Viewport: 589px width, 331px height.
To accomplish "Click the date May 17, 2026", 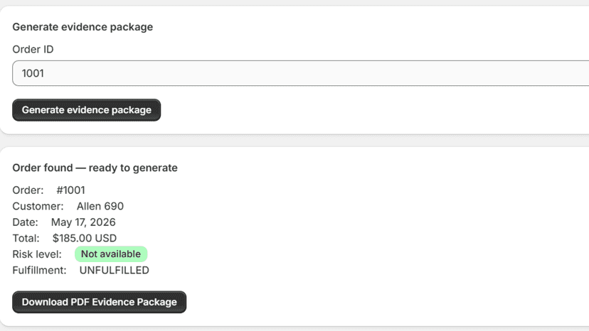I will (83, 222).
